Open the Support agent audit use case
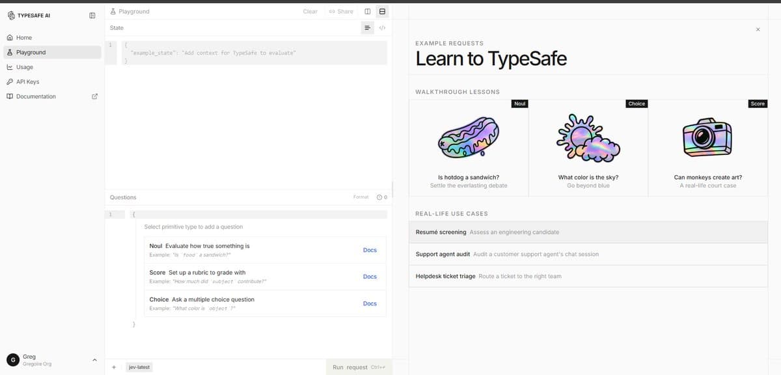The image size is (781, 375). (588, 254)
